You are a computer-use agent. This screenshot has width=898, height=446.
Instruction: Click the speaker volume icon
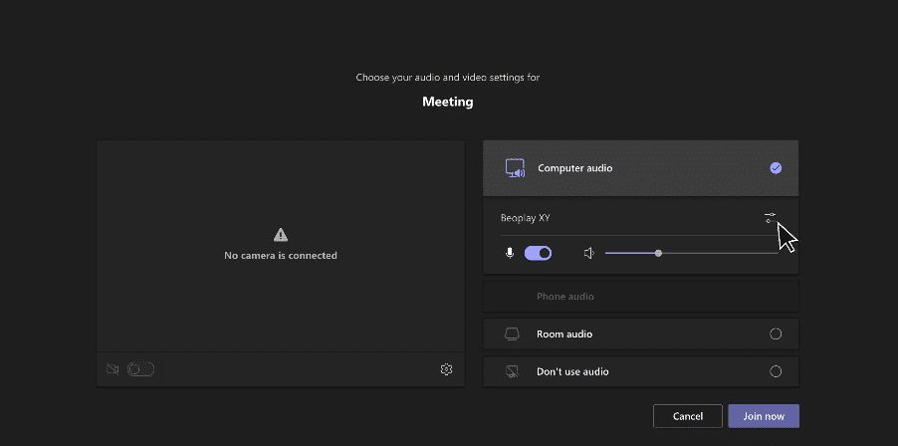tap(588, 253)
